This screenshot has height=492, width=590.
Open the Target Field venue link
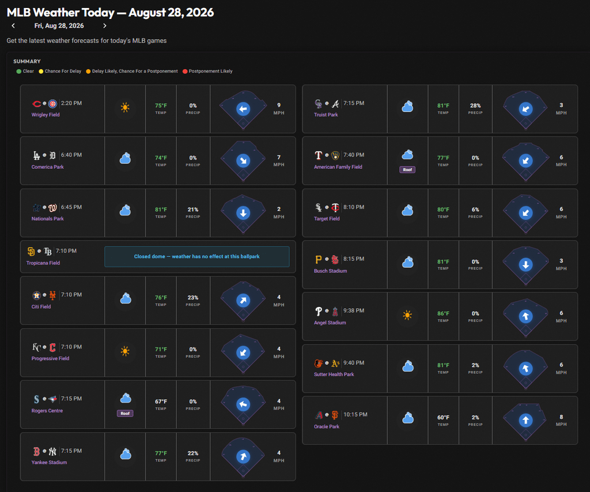[327, 218]
